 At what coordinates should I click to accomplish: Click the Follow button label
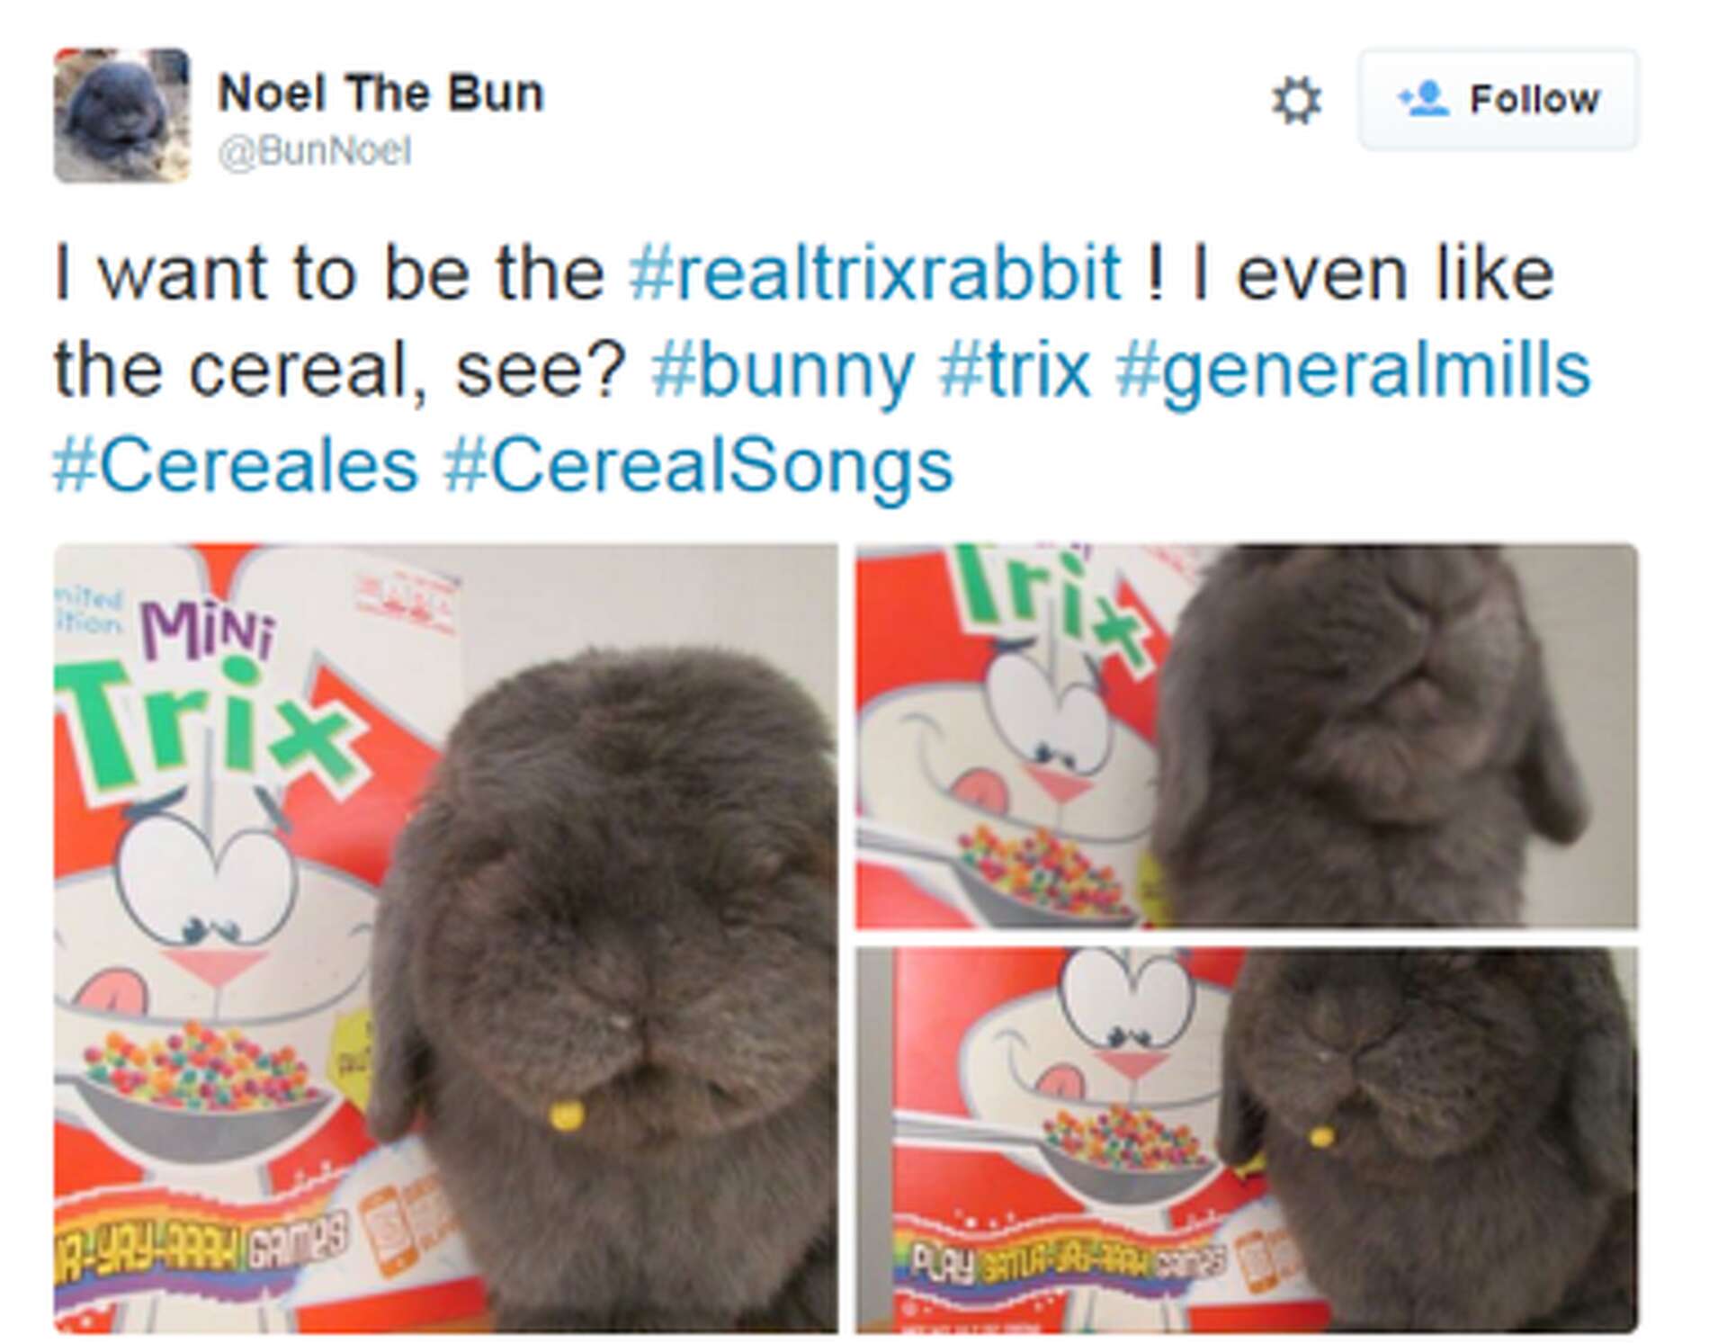pyautogui.click(x=1535, y=99)
